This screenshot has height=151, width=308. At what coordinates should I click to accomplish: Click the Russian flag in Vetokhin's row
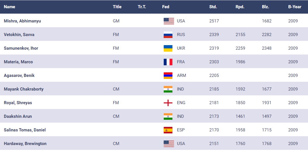pyautogui.click(x=168, y=35)
